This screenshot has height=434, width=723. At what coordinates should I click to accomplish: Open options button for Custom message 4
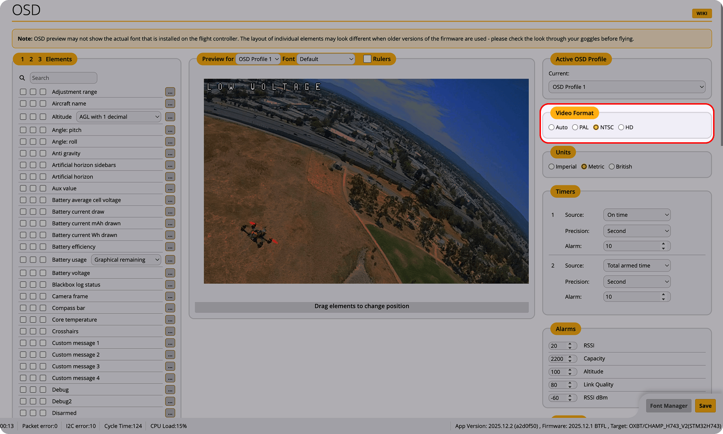170,378
